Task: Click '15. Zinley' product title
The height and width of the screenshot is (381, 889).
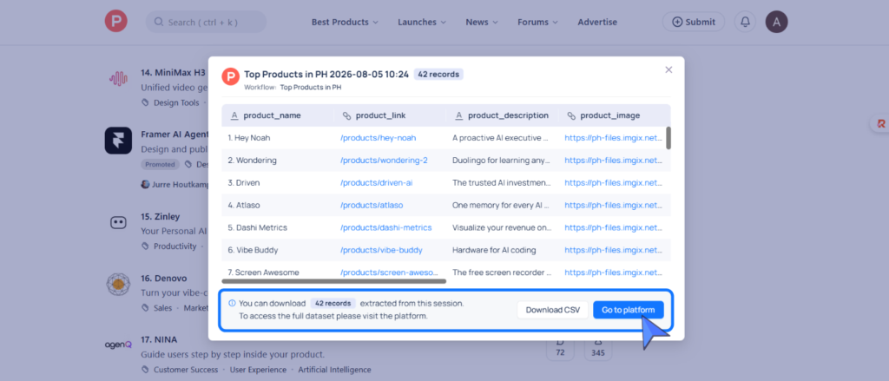Action: (161, 217)
